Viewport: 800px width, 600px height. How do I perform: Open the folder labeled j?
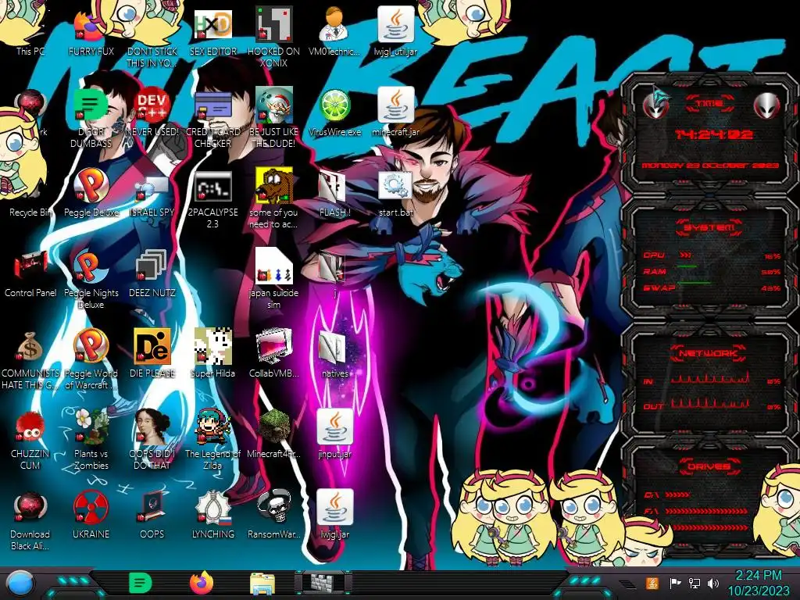tap(331, 267)
